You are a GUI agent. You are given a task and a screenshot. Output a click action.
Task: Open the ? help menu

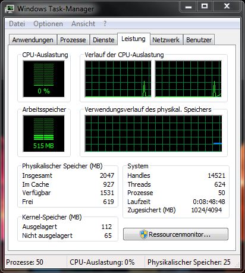click(x=105, y=24)
